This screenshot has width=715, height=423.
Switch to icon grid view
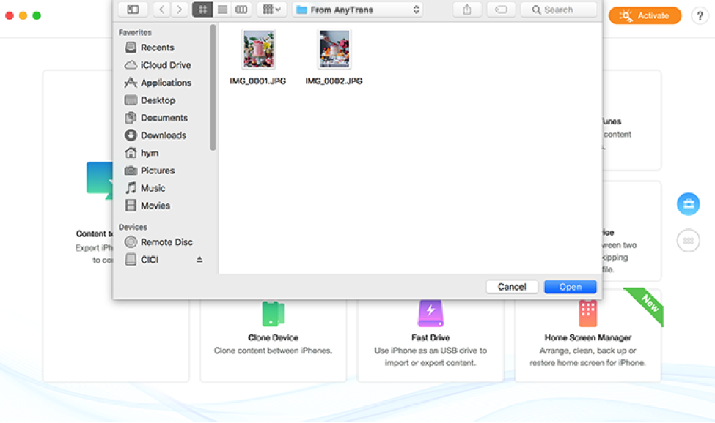point(202,10)
